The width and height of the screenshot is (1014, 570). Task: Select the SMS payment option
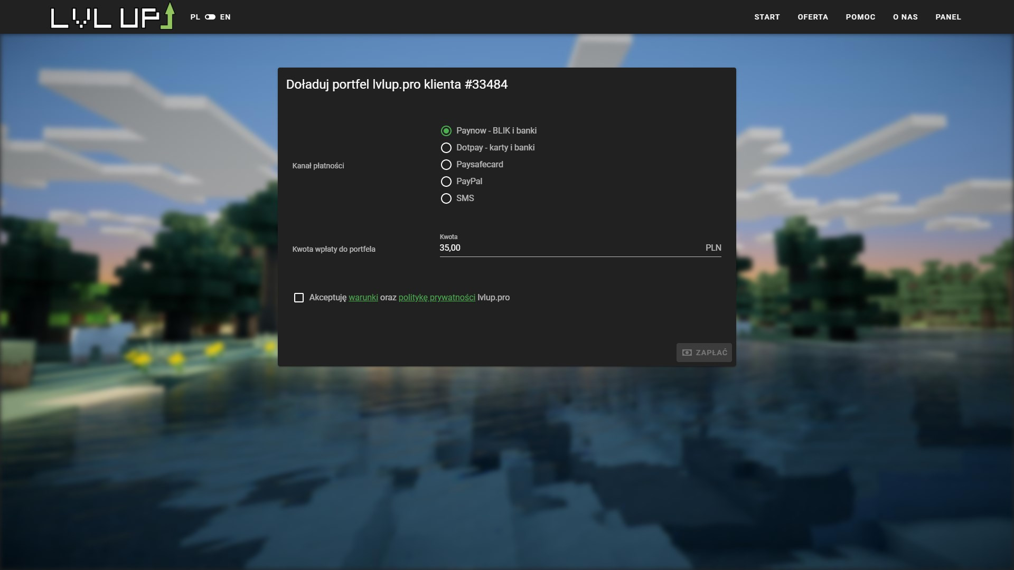coord(446,198)
